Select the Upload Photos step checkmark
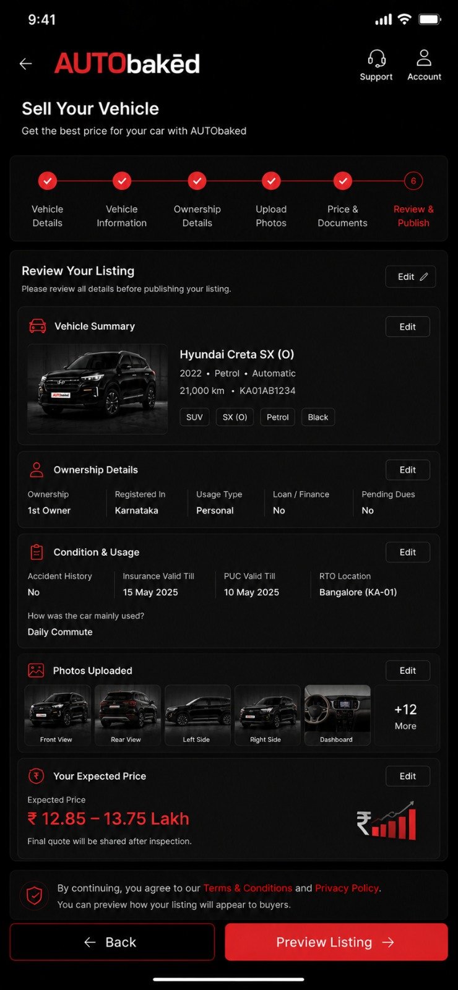Screen dimensions: 458x990 [271, 181]
